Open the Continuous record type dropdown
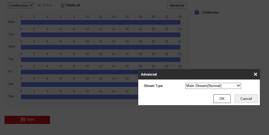The height and width of the screenshot is (135, 269). (x=21, y=5)
